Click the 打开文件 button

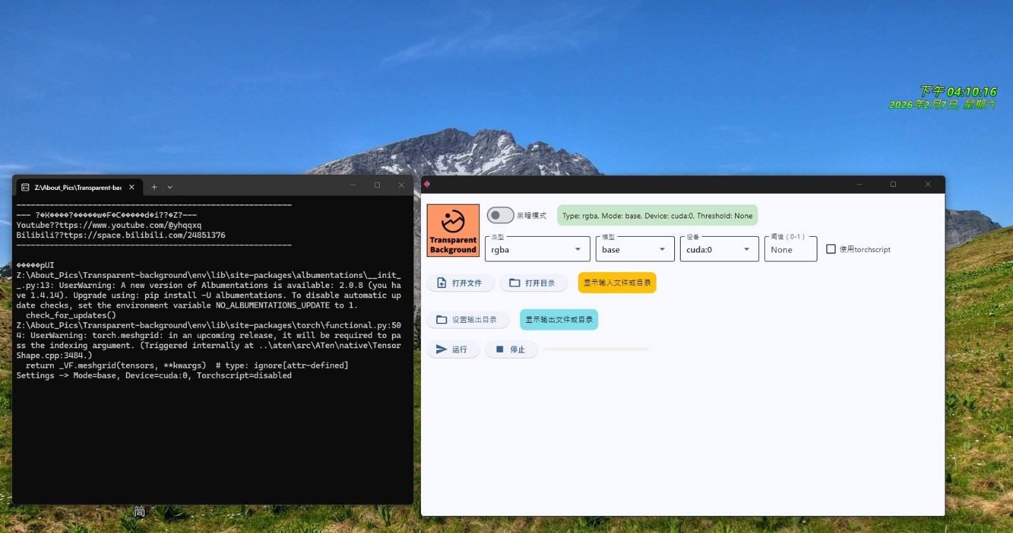(460, 283)
